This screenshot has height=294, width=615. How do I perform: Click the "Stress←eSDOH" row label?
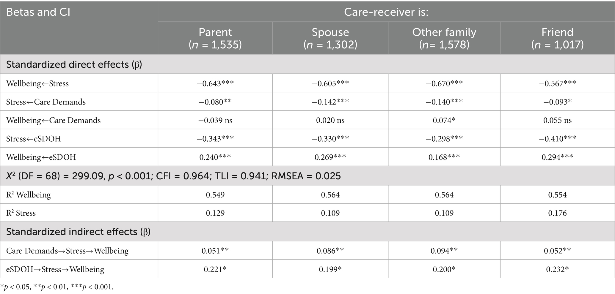pyautogui.click(x=34, y=139)
